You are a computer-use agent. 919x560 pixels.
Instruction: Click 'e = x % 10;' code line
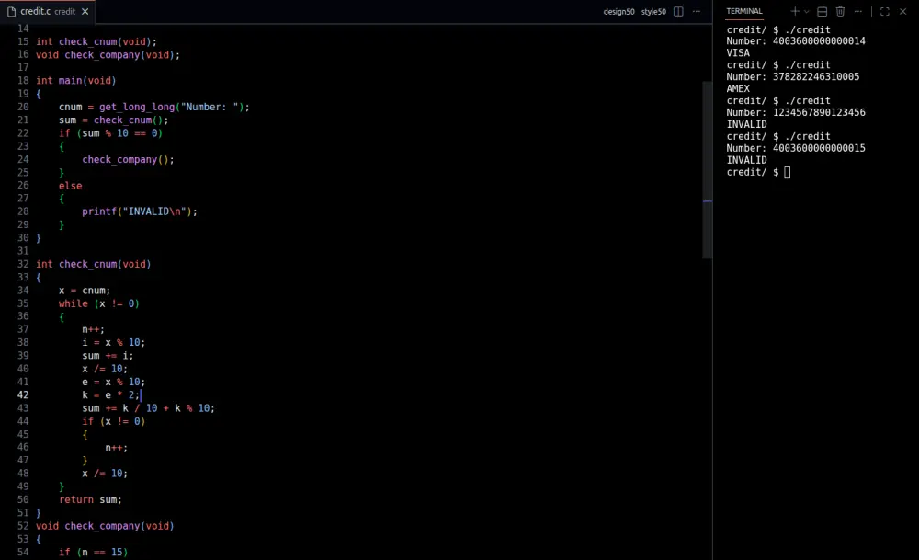[114, 382]
